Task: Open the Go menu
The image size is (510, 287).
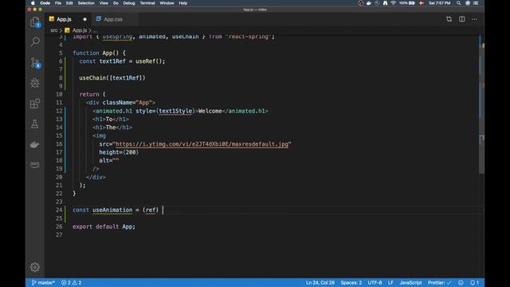Action: [x=116, y=3]
